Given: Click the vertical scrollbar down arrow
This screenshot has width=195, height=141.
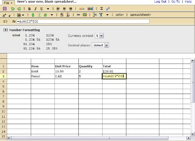Looking at the screenshot, I should coord(193,134).
